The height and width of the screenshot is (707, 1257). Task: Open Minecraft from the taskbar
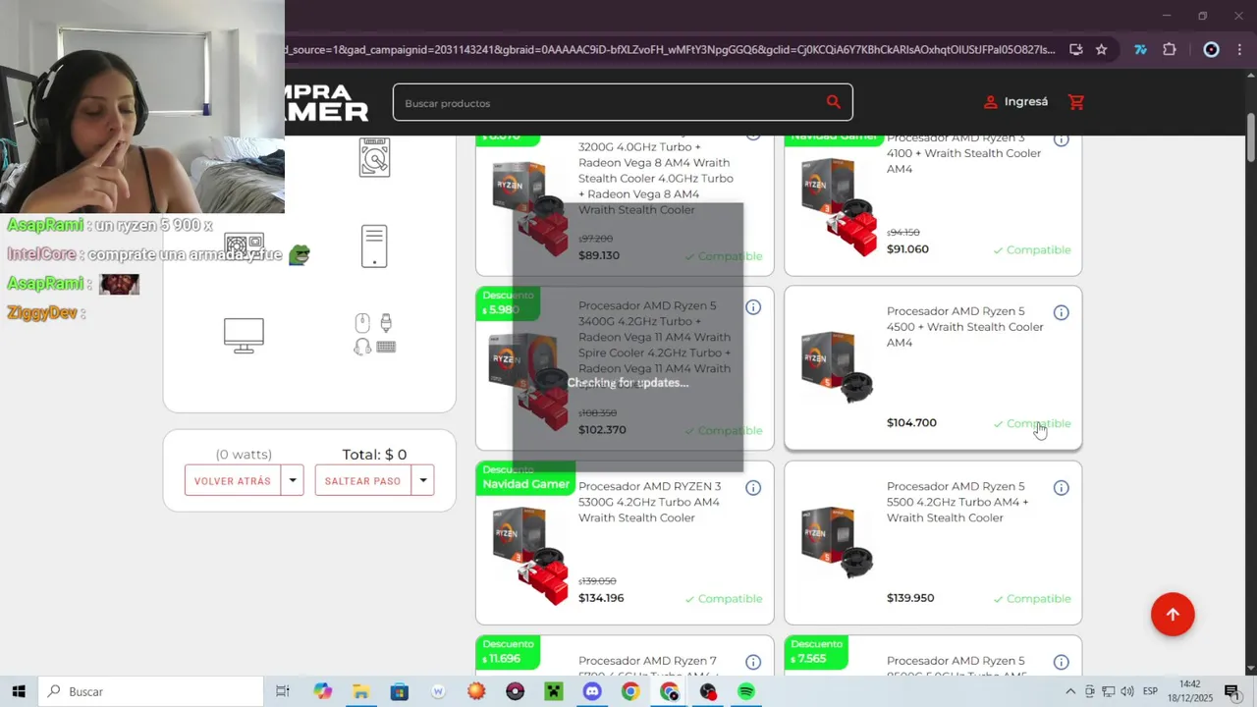click(x=554, y=691)
